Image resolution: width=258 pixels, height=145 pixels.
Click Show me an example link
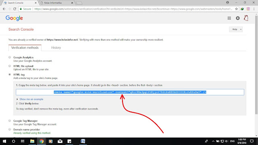point(31,99)
